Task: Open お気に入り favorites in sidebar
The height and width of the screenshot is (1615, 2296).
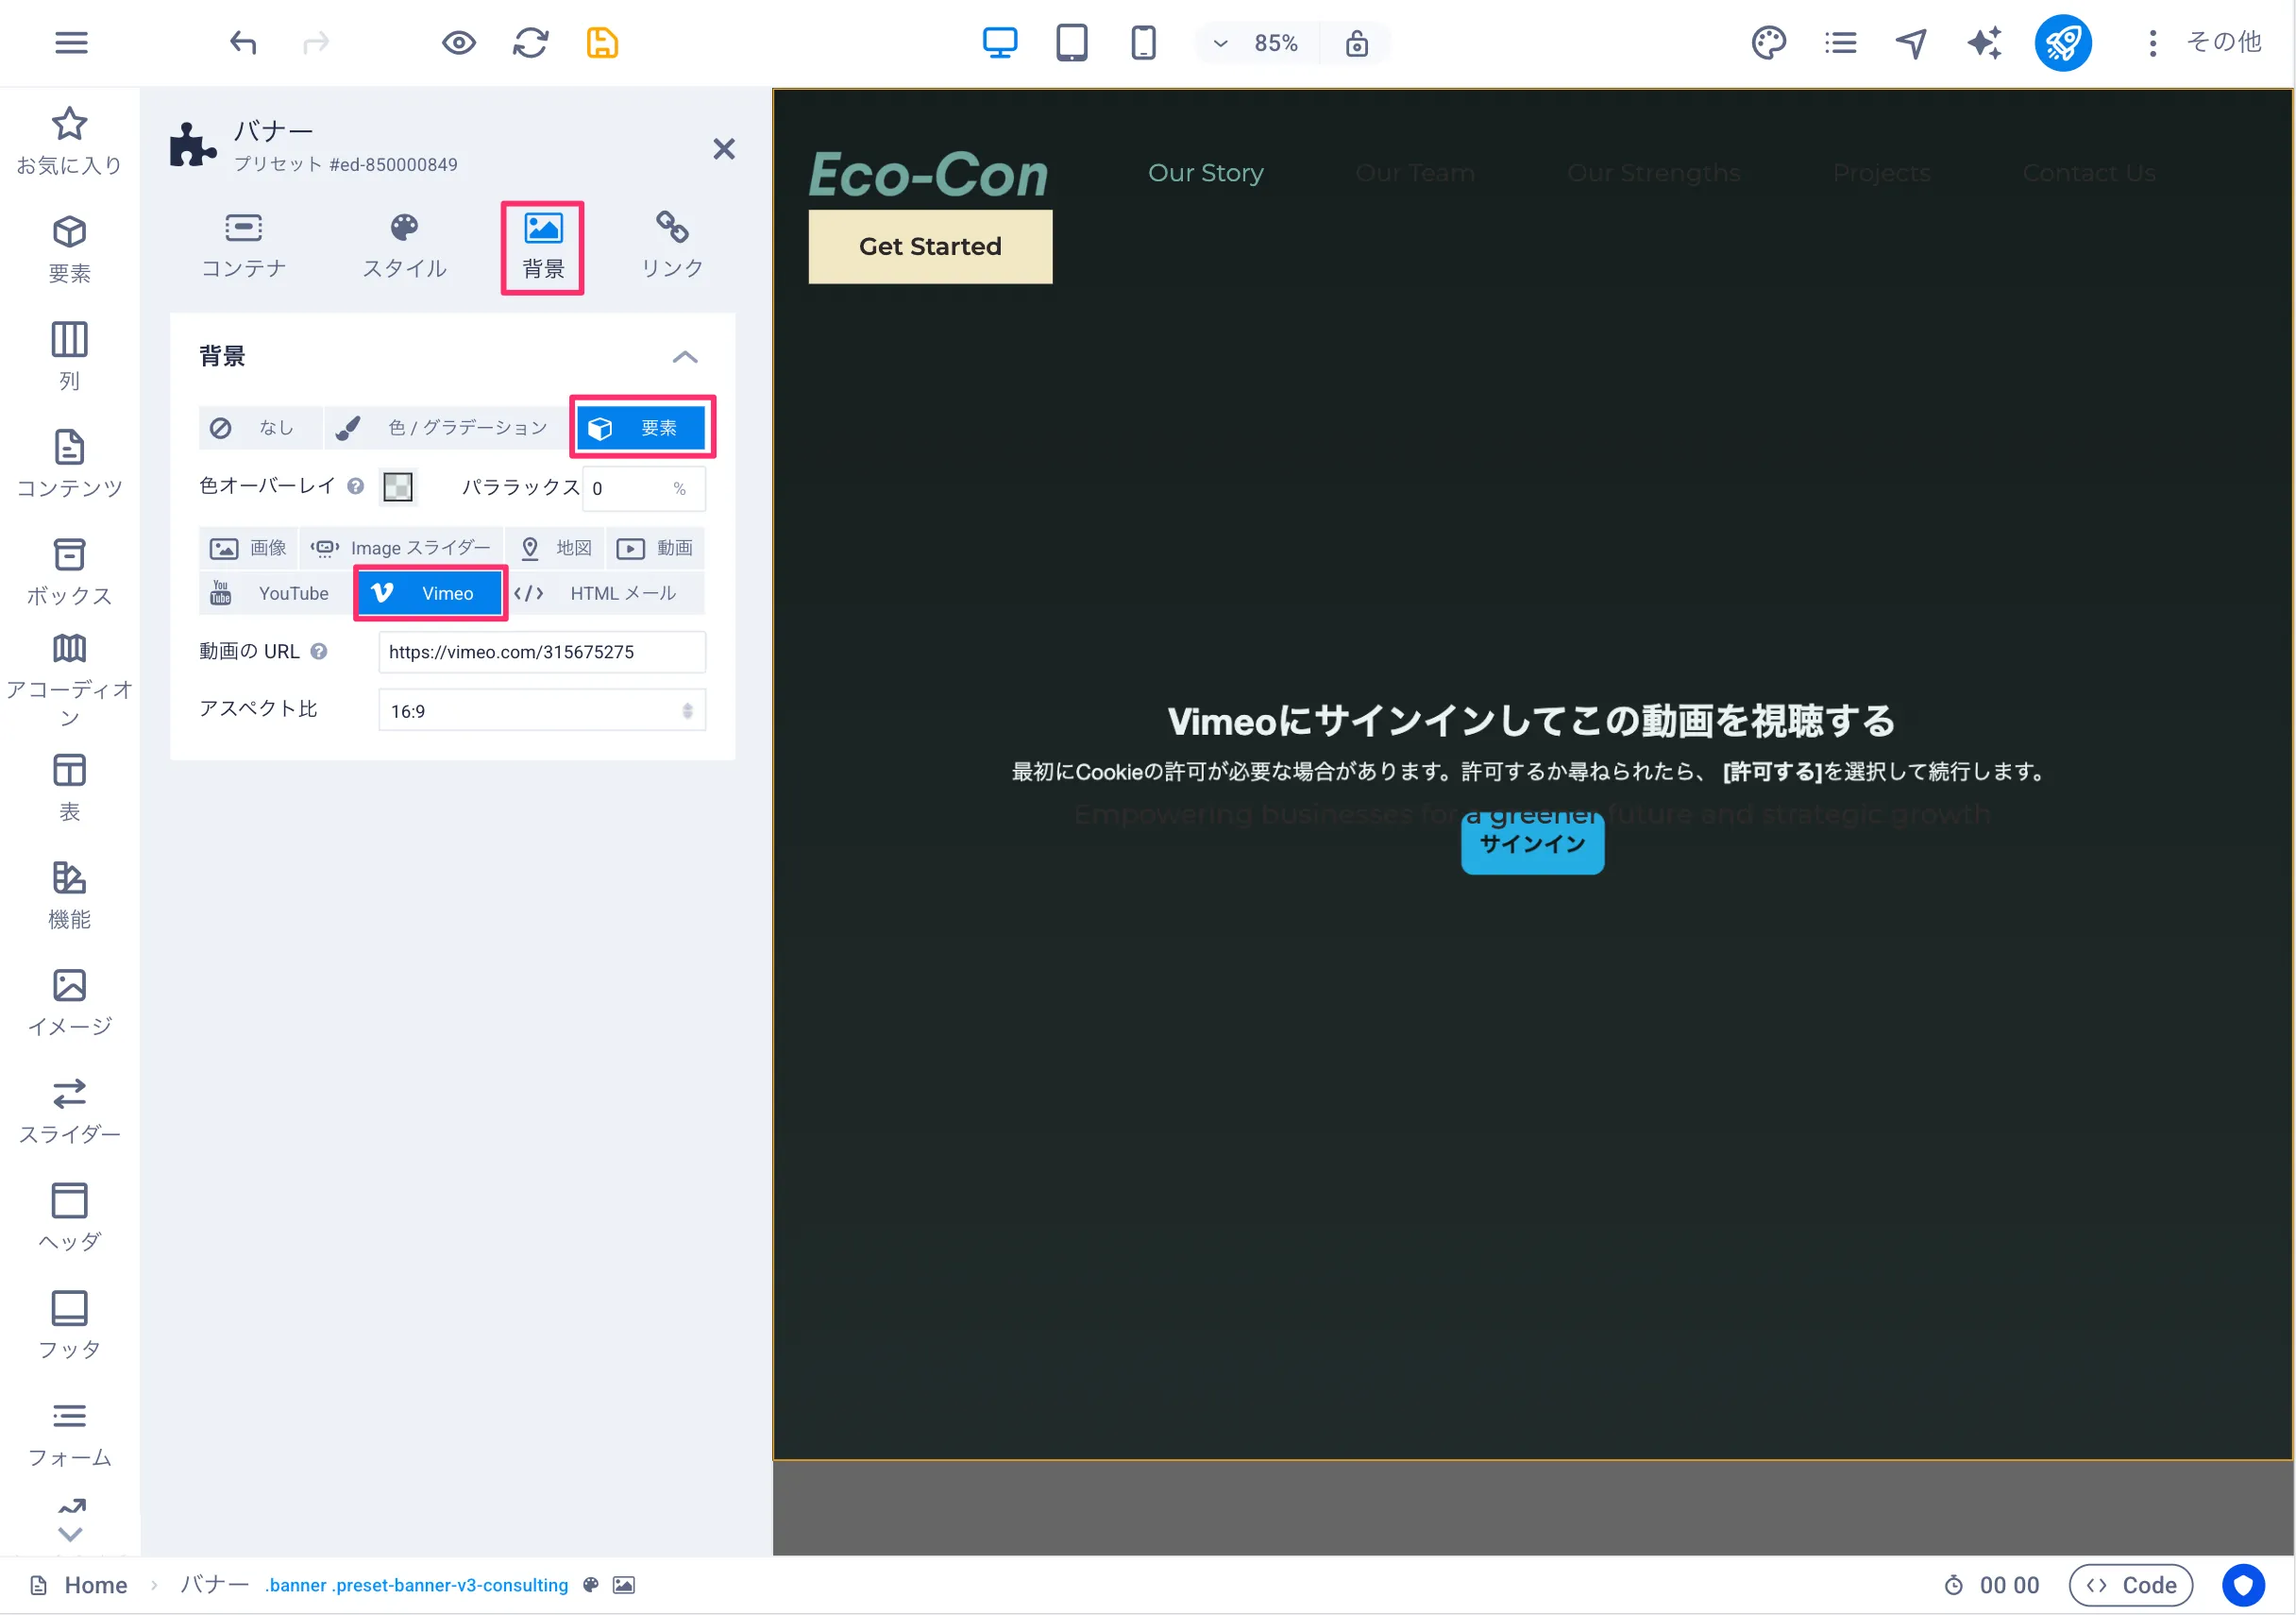Action: (69, 141)
